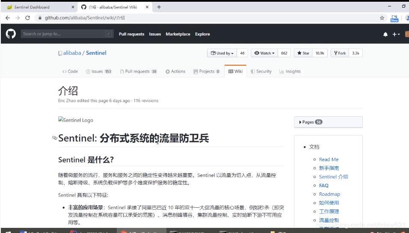409x233 pixels.
Task: Open the Actions tab
Action: [x=175, y=71]
